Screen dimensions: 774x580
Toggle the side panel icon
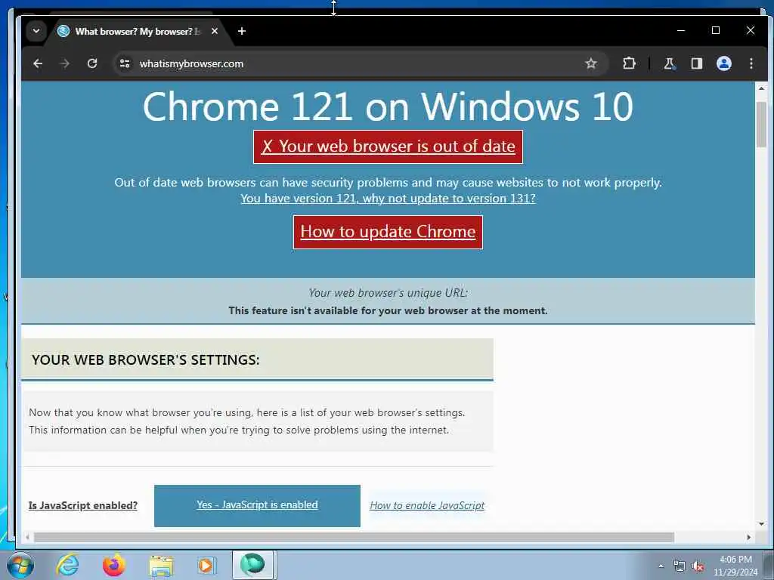point(696,63)
